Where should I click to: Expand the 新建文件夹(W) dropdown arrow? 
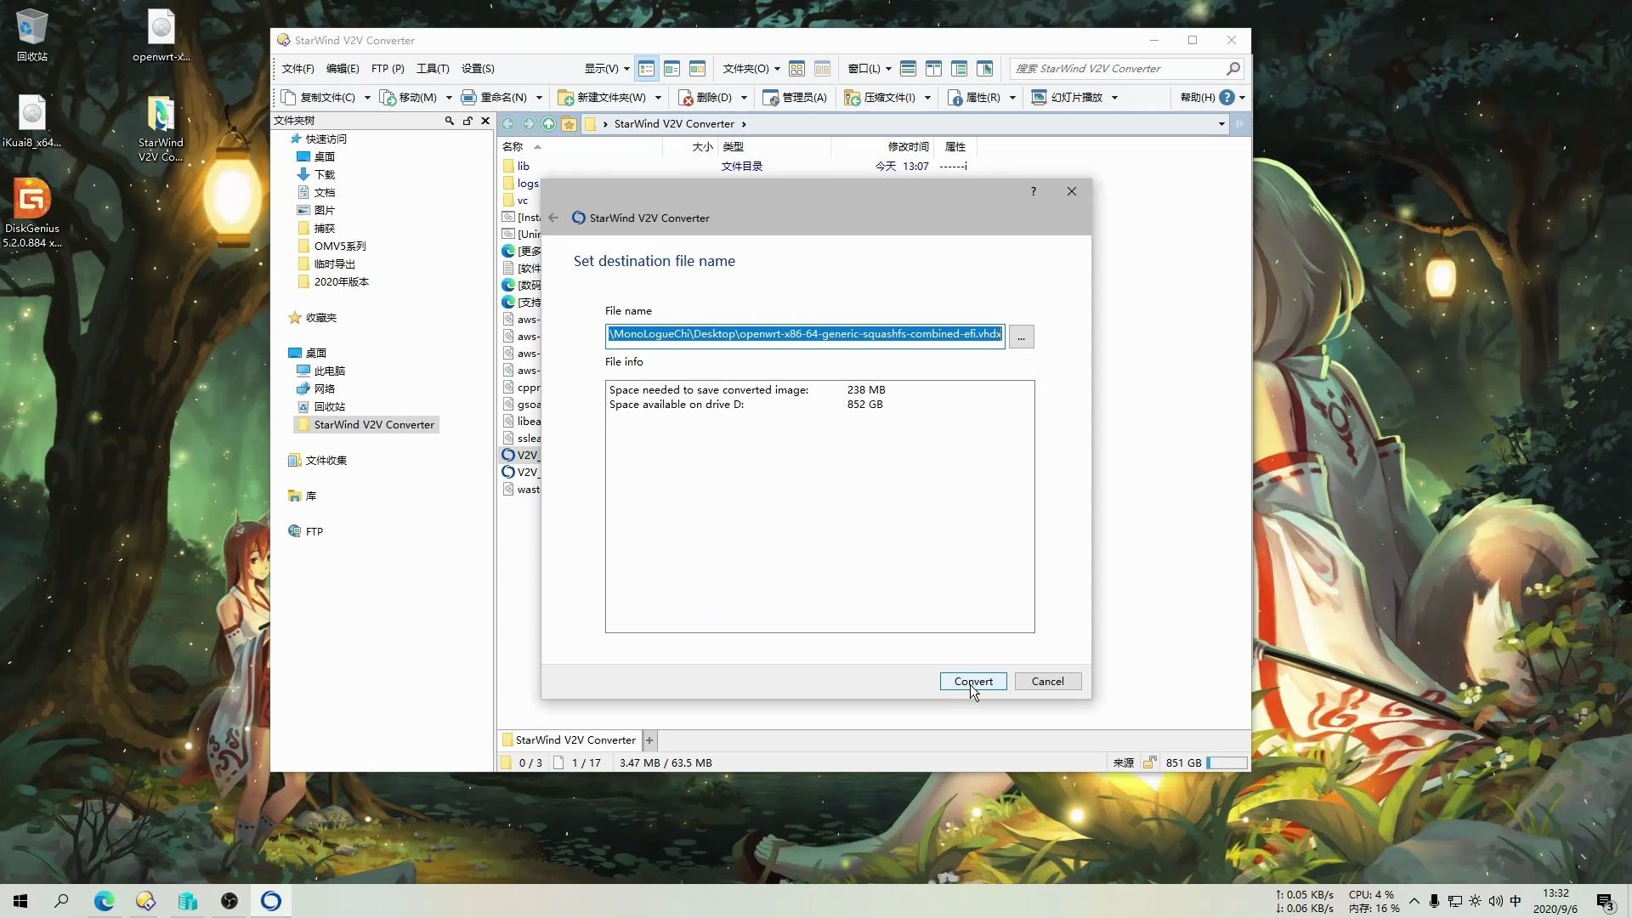click(x=658, y=98)
